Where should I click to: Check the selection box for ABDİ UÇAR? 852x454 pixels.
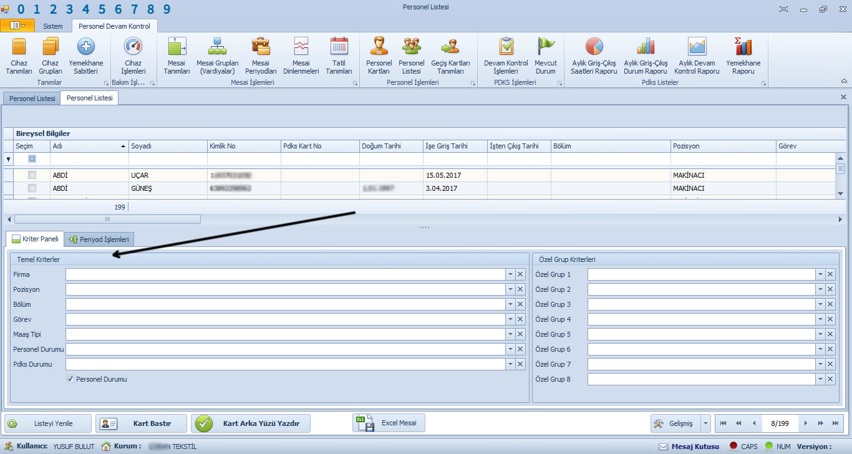(32, 175)
